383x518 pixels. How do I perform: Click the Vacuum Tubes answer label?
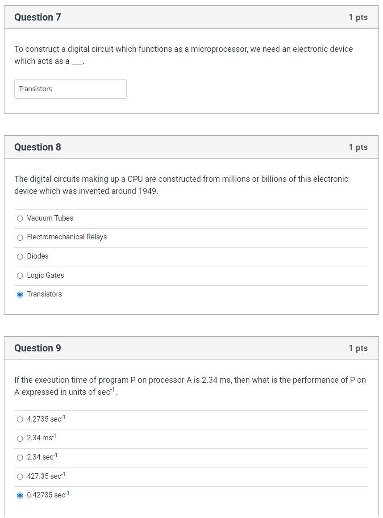[x=49, y=218]
